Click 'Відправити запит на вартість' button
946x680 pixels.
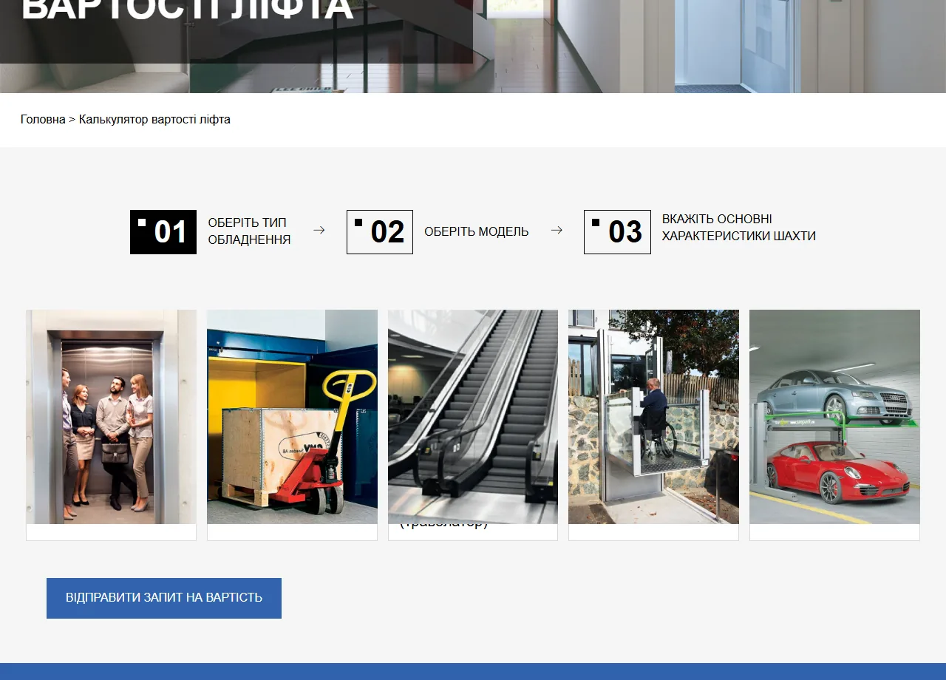164,598
